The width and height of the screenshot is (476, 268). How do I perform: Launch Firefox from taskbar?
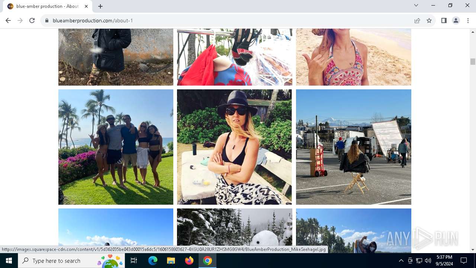[x=189, y=261]
